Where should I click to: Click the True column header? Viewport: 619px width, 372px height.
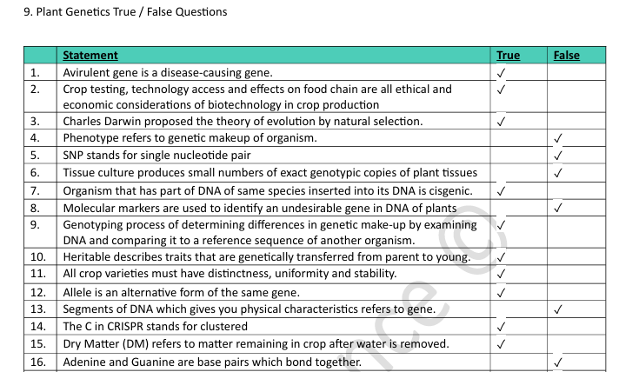[508, 55]
